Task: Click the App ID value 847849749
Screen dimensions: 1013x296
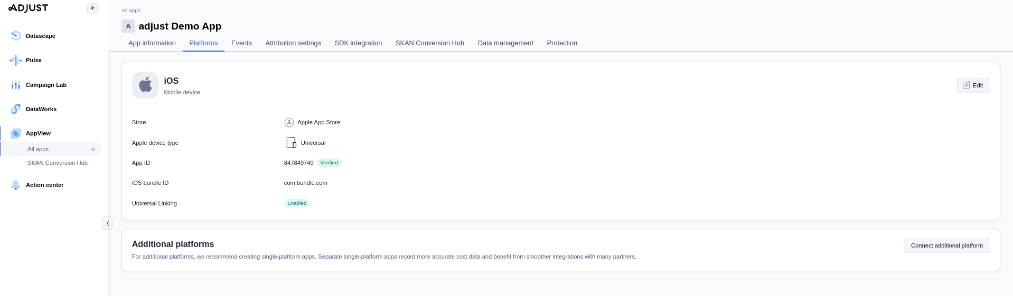Action: click(x=299, y=163)
